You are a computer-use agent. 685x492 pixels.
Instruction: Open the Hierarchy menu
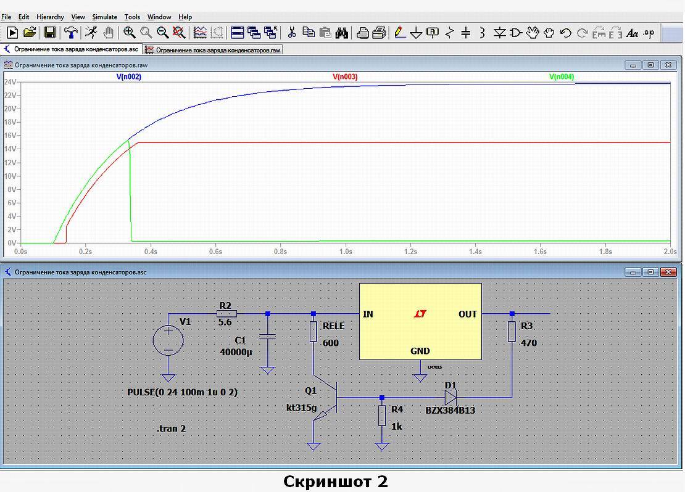pyautogui.click(x=50, y=17)
